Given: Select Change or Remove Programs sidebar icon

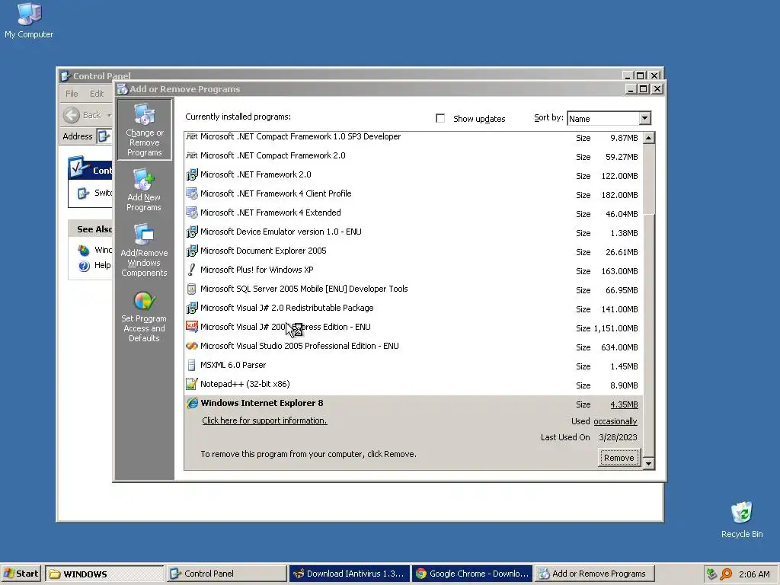Looking at the screenshot, I should point(144,129).
